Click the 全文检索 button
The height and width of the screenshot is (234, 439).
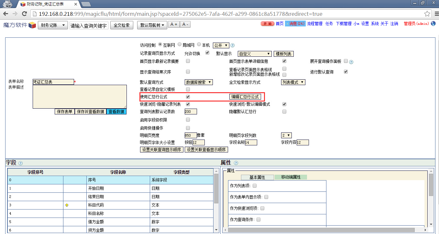coord(122,25)
